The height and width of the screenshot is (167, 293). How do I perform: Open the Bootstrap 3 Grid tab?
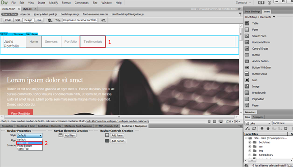coord(25,126)
